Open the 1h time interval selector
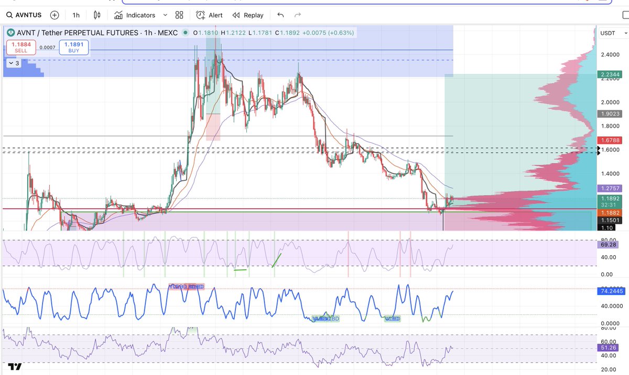The image size is (629, 375). pyautogui.click(x=76, y=15)
